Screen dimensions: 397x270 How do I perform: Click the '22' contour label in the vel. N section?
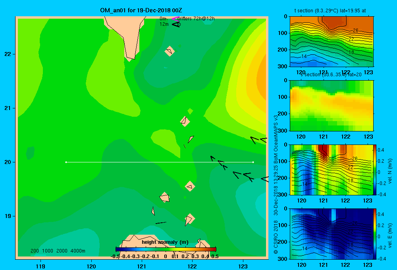pos(351,167)
